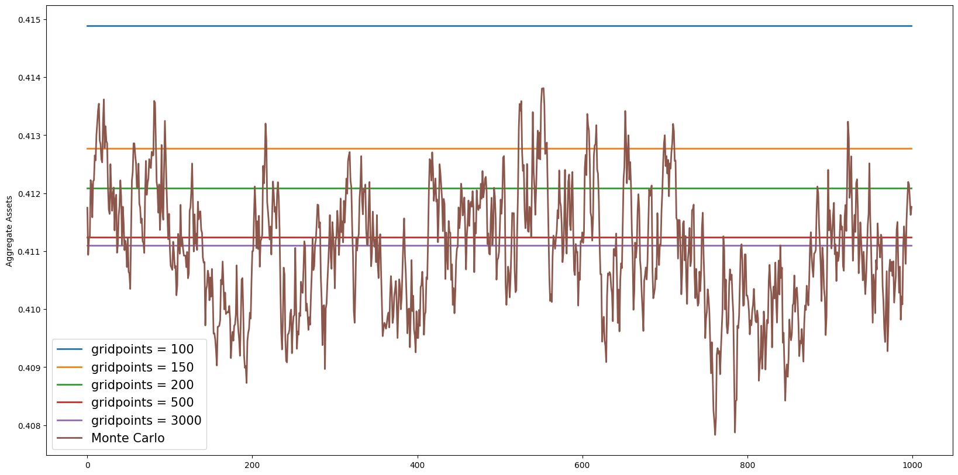Select the 'gridpoints = 200' legend label

click(142, 385)
